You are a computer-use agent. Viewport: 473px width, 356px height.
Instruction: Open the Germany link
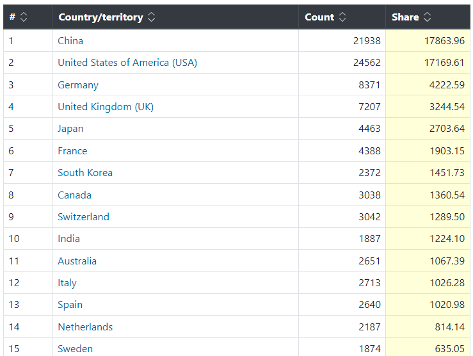click(78, 85)
